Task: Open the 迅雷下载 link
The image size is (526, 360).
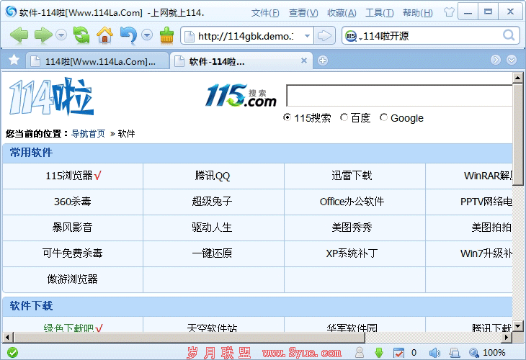Action: coord(352,176)
